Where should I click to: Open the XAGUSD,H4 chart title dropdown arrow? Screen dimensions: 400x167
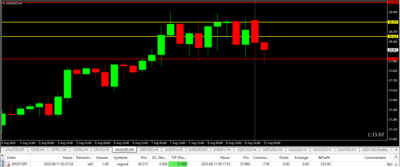click(x=4, y=3)
